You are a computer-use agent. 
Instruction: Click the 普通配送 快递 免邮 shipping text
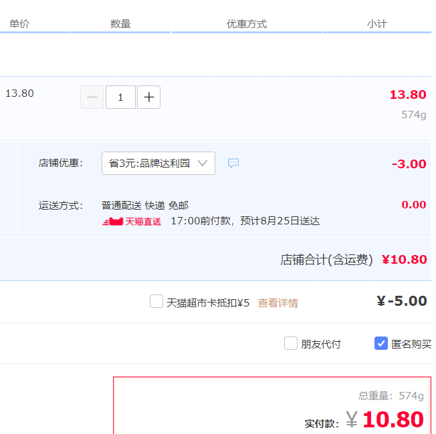pos(144,205)
